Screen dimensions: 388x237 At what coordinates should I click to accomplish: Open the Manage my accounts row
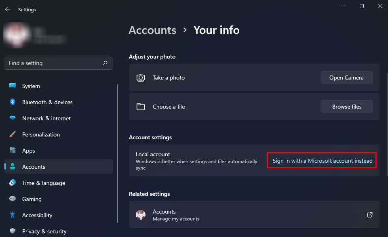pyautogui.click(x=254, y=215)
